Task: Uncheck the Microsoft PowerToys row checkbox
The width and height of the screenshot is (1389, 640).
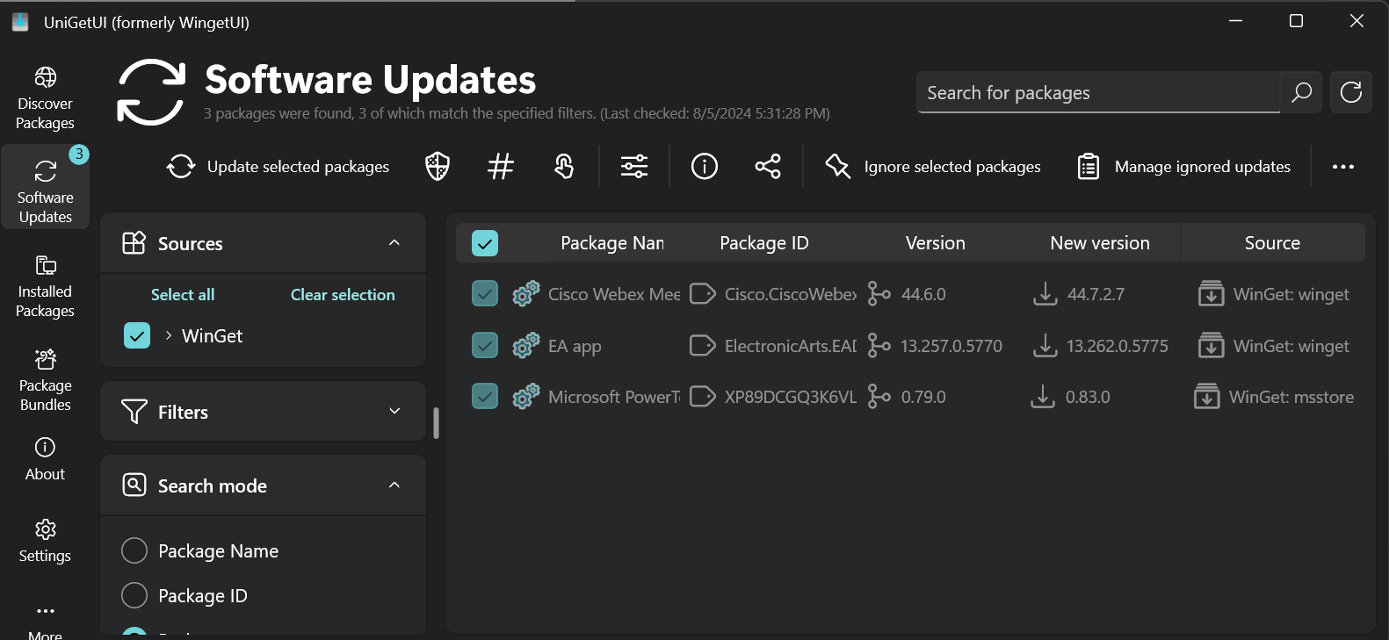Action: pos(485,396)
